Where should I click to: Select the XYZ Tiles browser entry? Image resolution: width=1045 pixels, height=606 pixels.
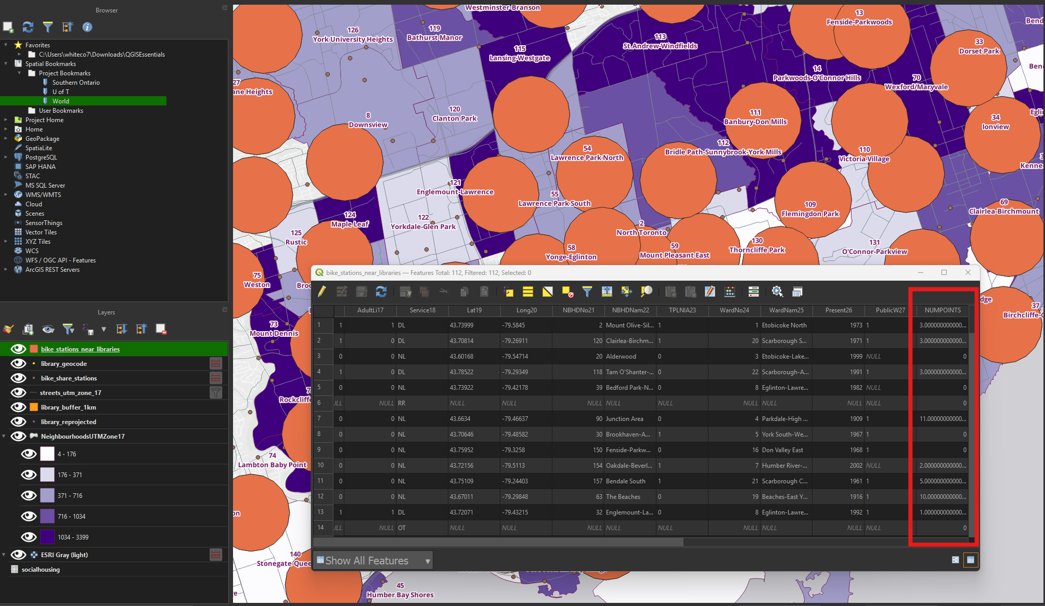click(37, 242)
